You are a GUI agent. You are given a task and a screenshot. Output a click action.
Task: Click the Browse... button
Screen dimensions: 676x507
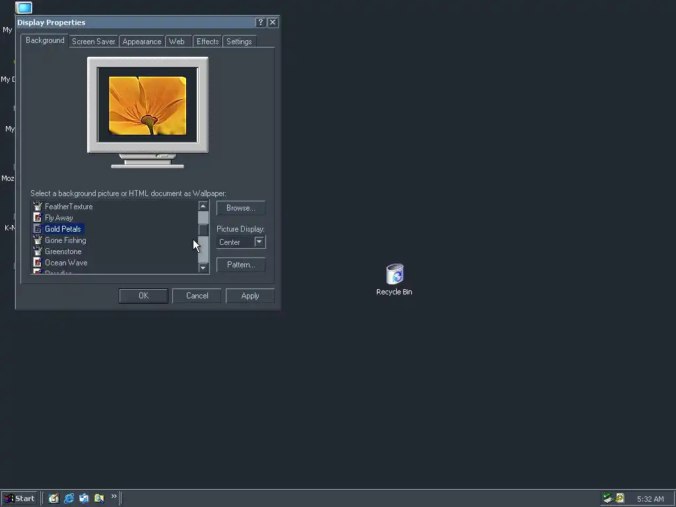tap(240, 208)
